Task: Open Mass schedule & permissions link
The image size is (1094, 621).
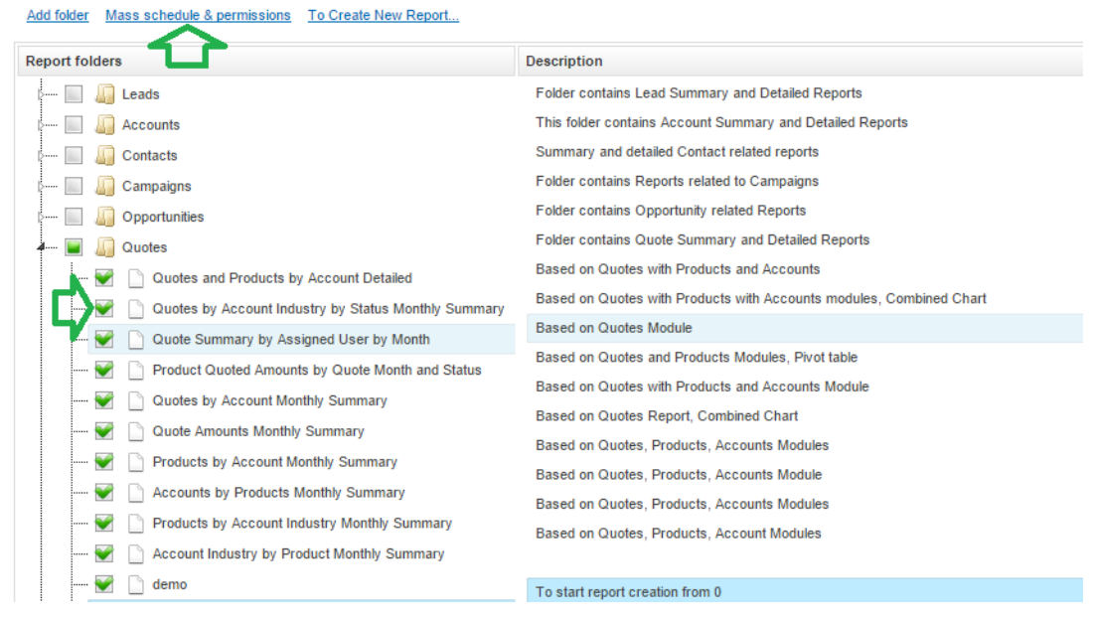Action: click(198, 15)
